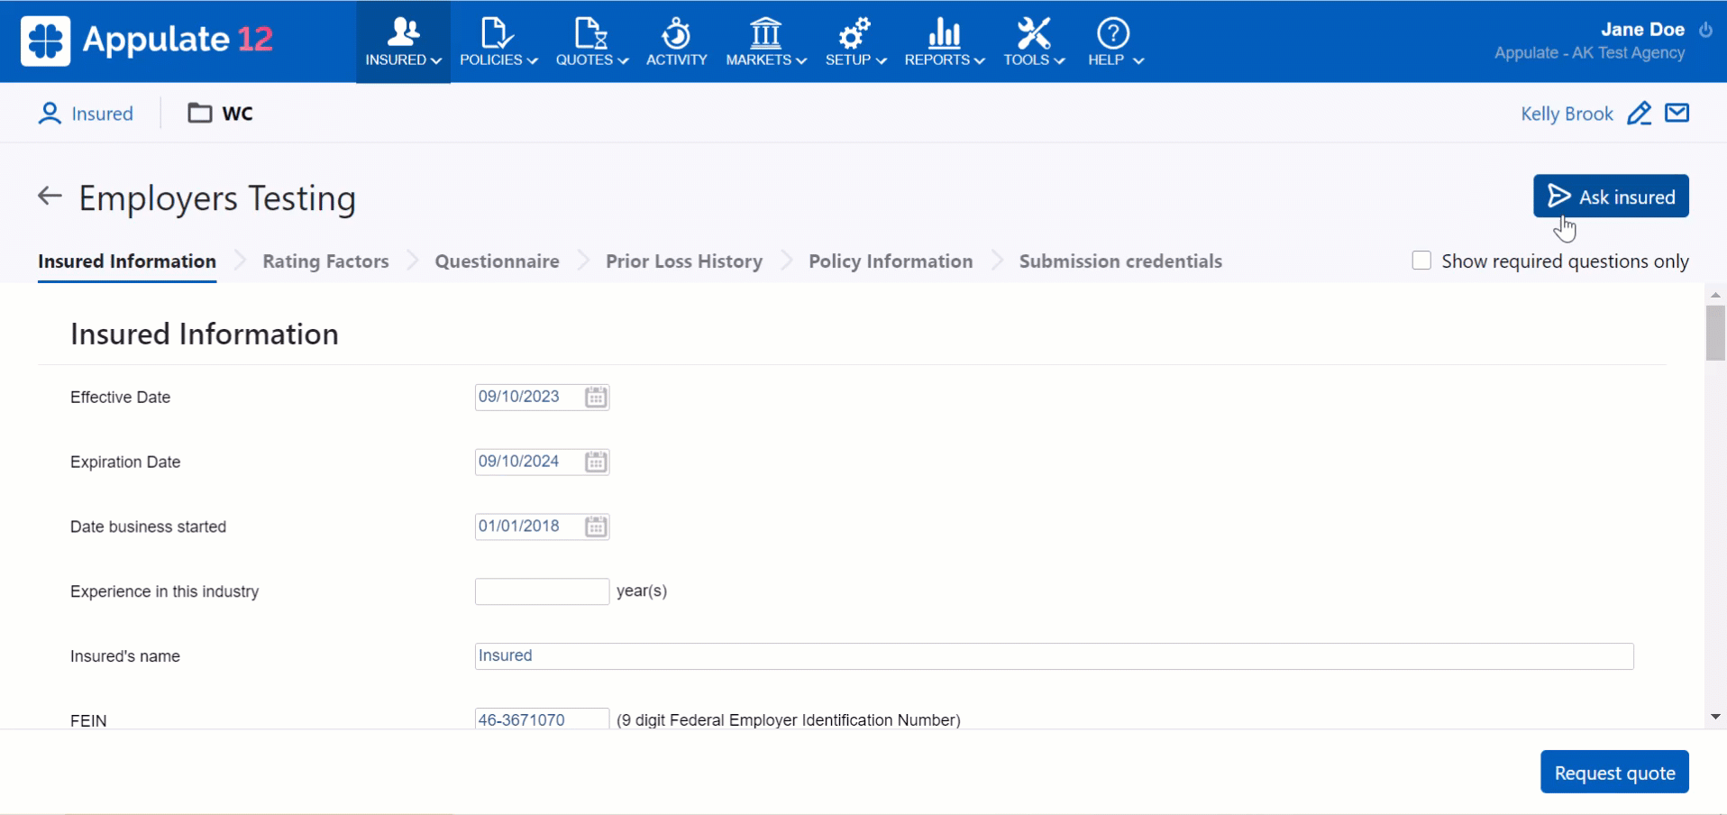Viewport: 1727px width, 815px height.
Task: Go back using the left arrow icon
Action: (x=50, y=196)
